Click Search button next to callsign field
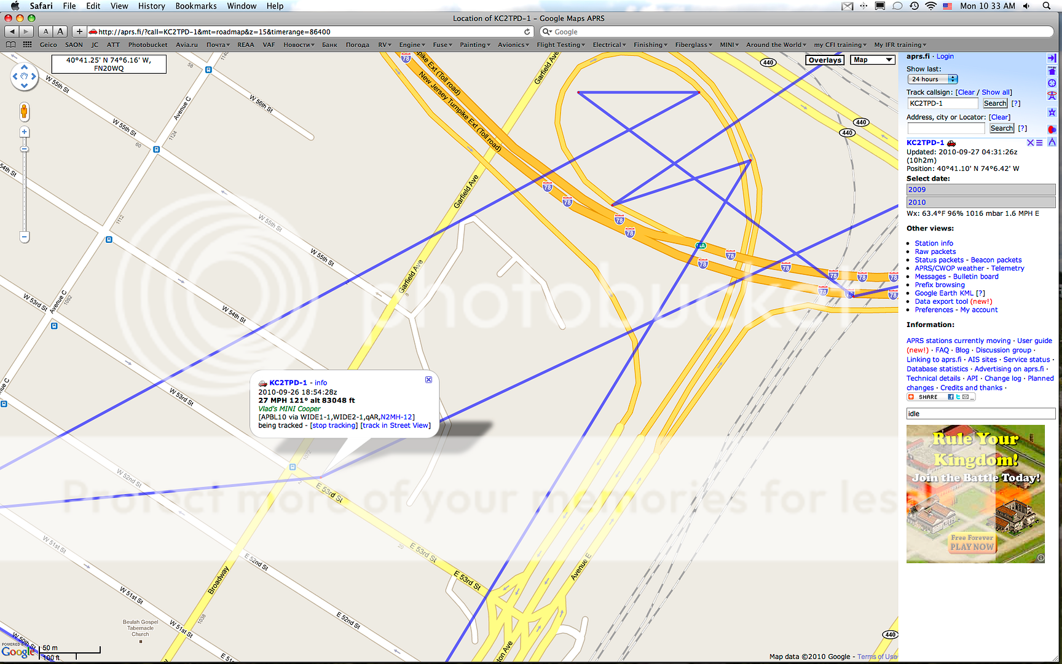This screenshot has height=664, width=1062. coord(994,103)
